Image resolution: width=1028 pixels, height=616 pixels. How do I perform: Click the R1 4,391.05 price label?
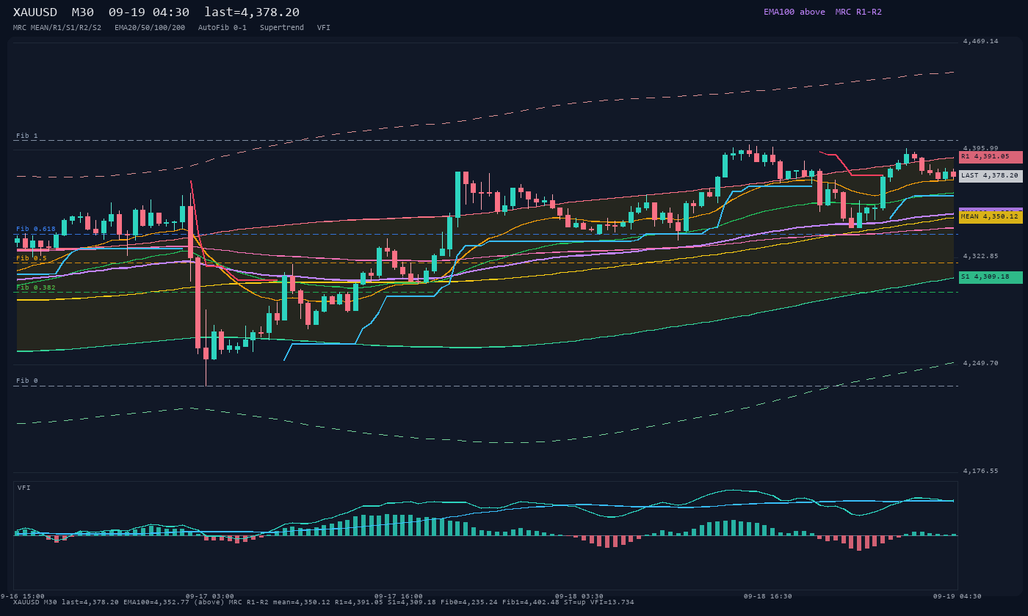tap(991, 157)
